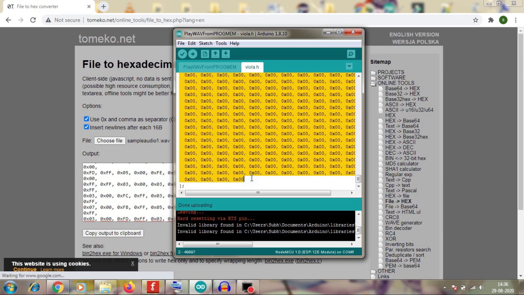Open the headphones audio app in taskbar
The height and width of the screenshot is (295, 524).
(x=224, y=287)
